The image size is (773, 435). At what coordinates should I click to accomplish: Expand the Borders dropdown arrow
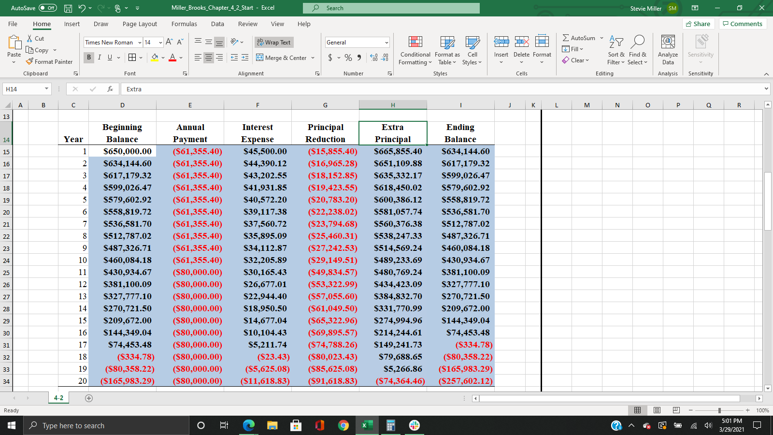click(x=141, y=58)
